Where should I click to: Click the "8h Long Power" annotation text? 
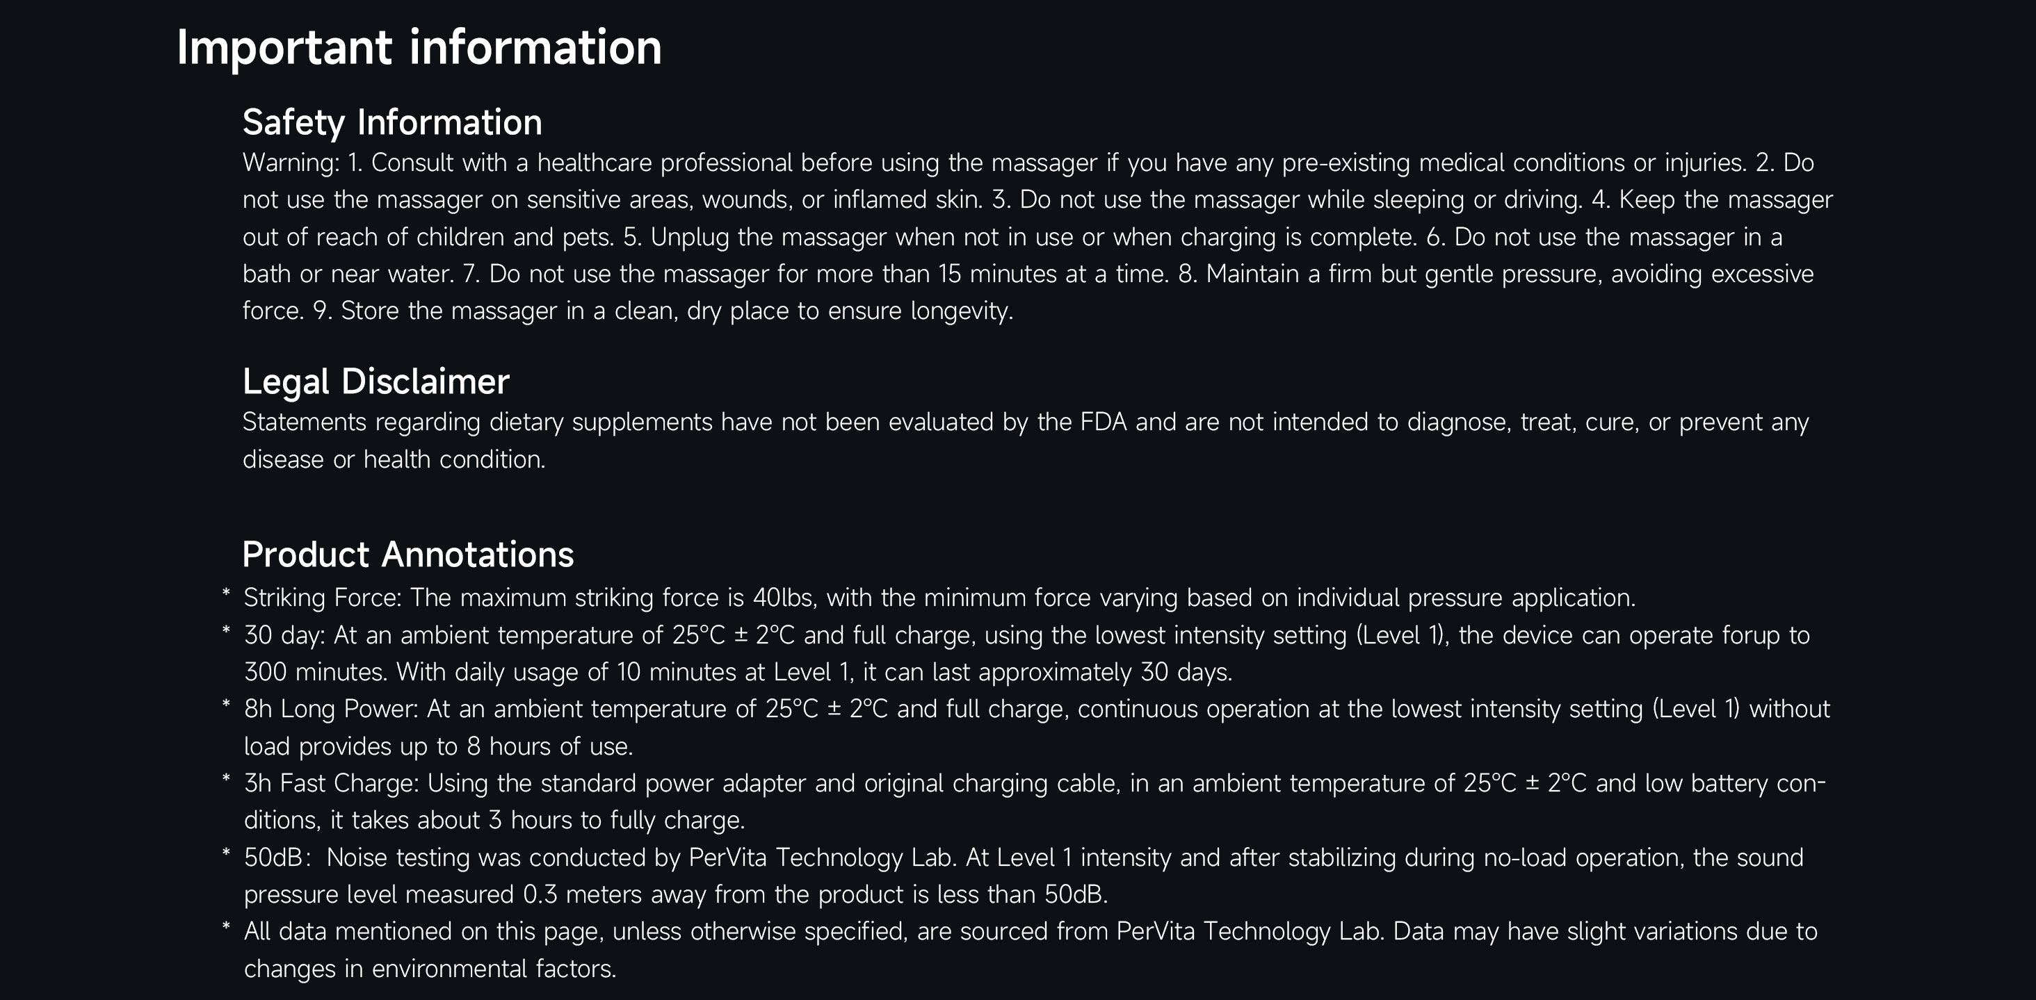tap(1035, 727)
